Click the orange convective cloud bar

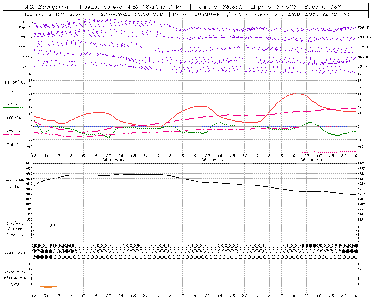(48, 287)
